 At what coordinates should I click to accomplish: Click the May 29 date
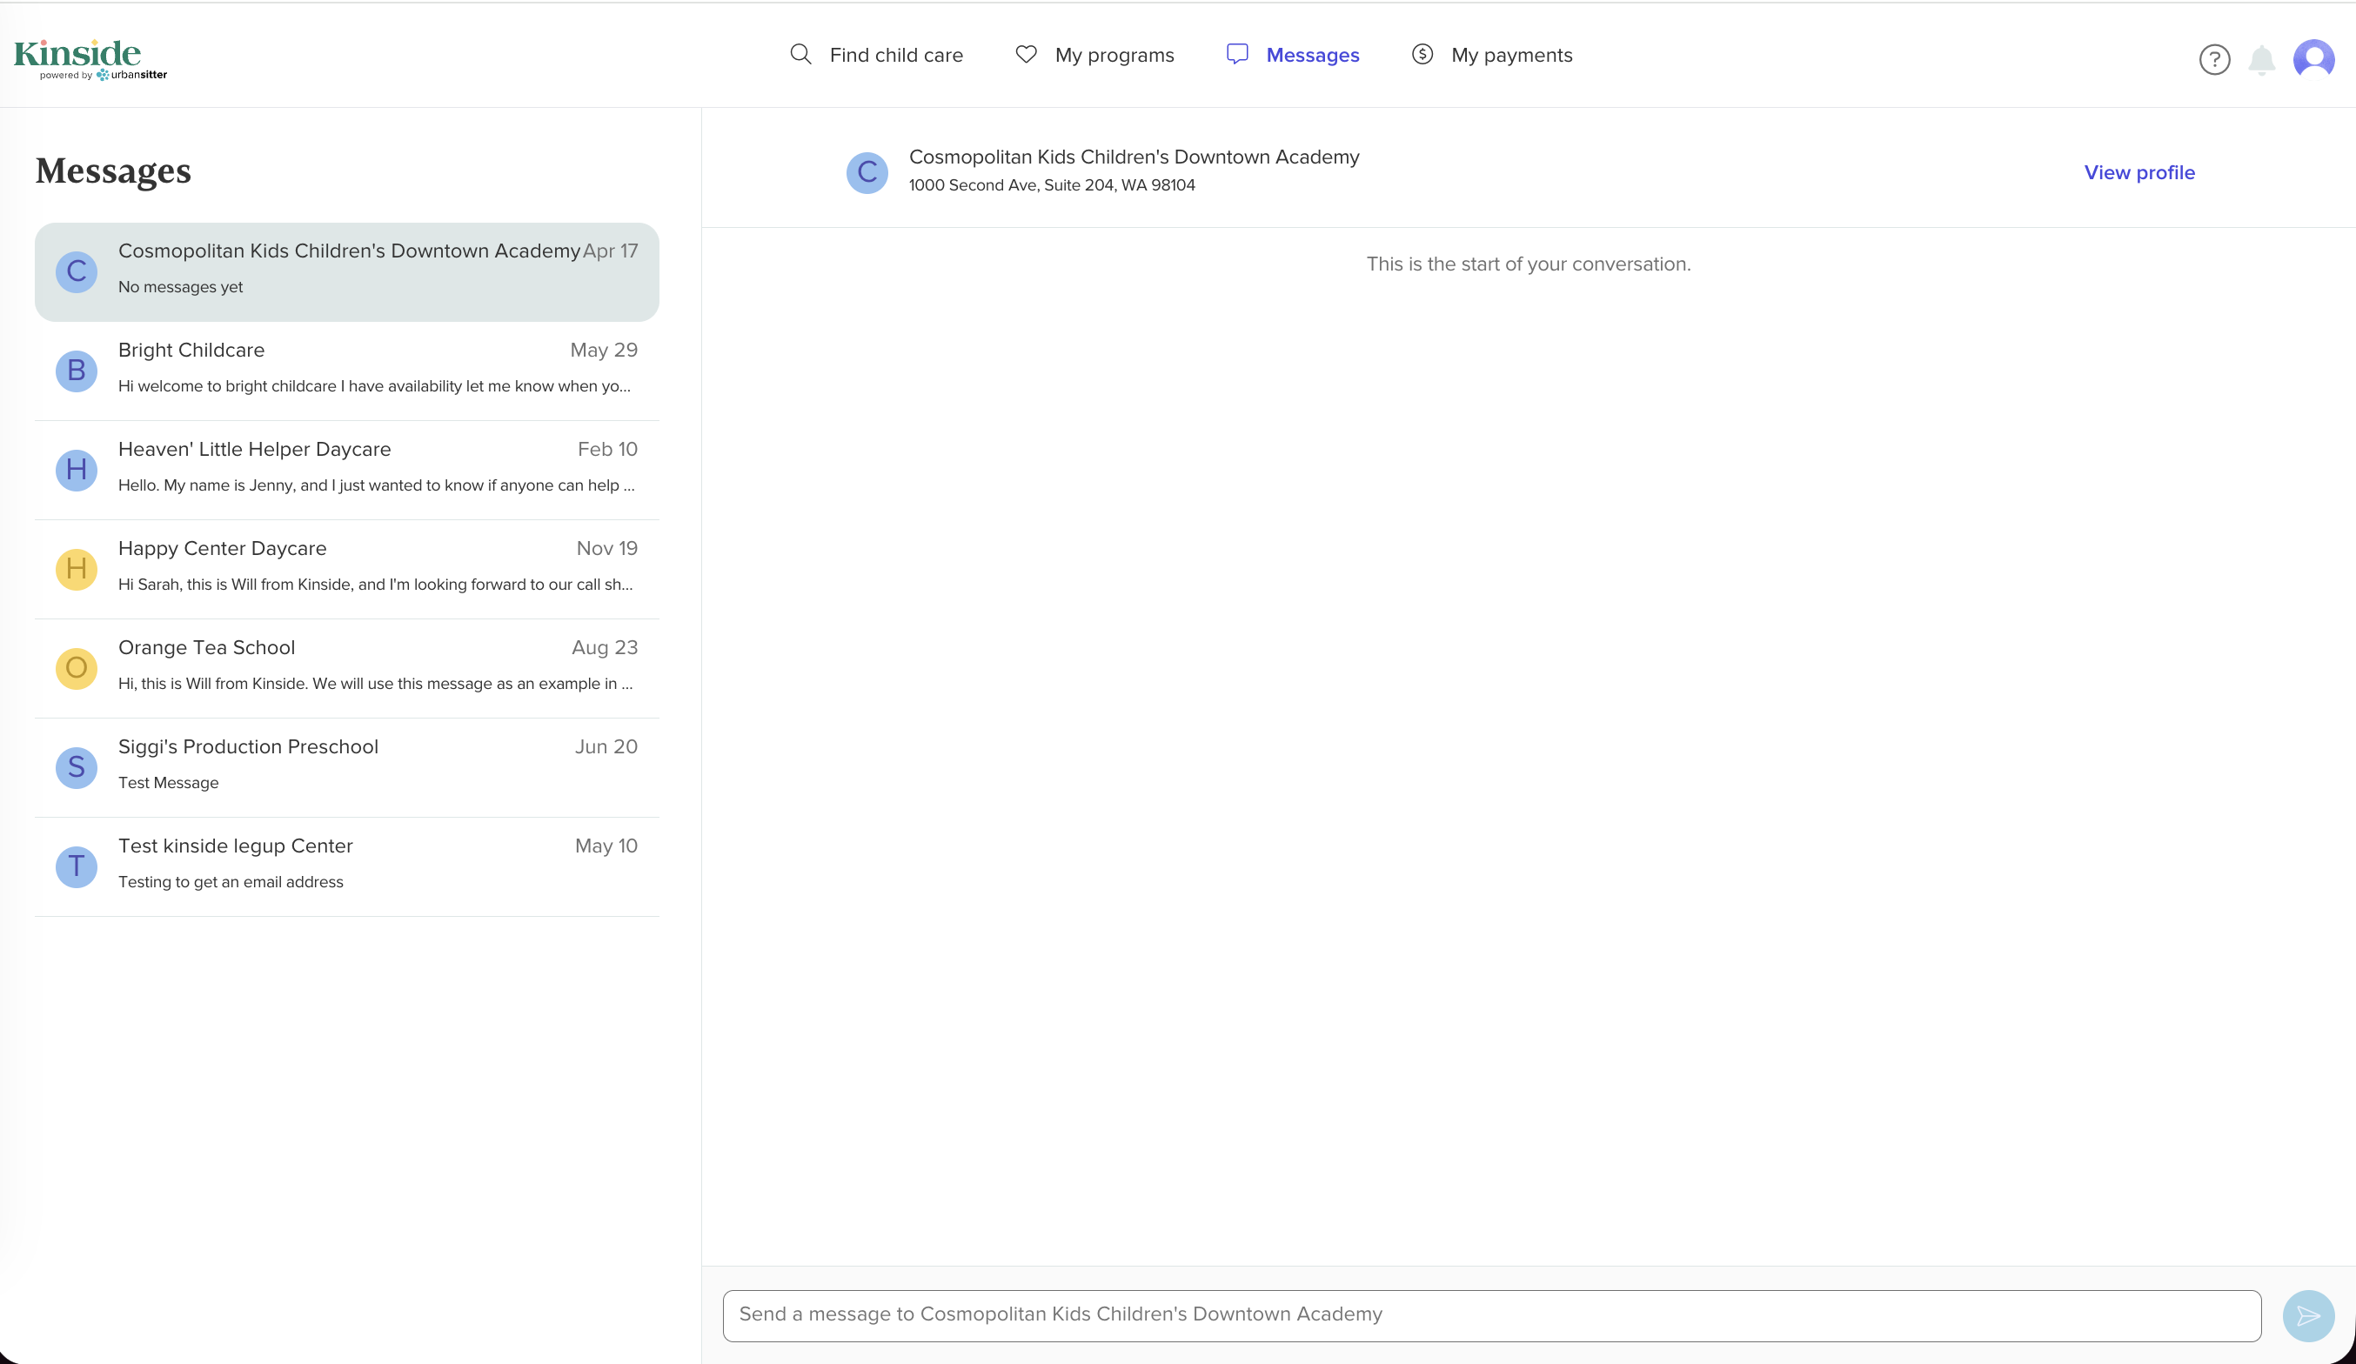click(604, 350)
